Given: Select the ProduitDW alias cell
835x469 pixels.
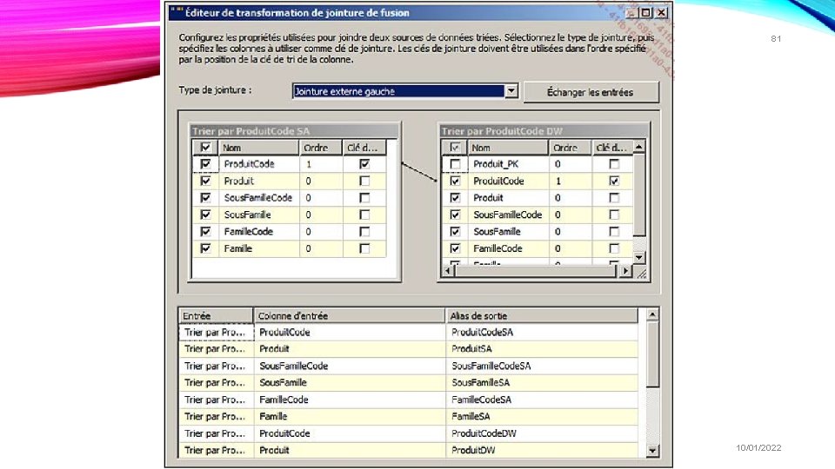Looking at the screenshot, I should pyautogui.click(x=542, y=450).
